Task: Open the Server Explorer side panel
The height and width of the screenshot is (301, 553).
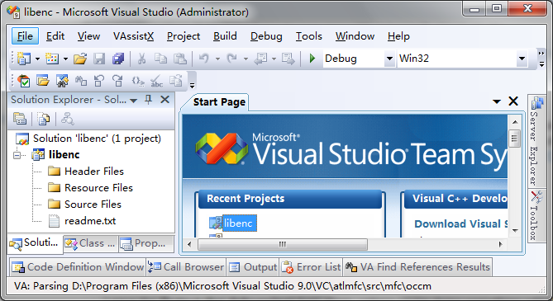Action: [536, 141]
